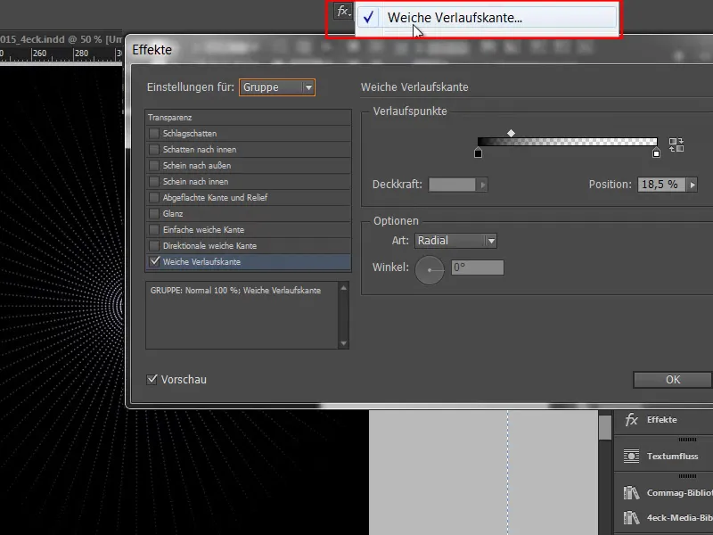Select Direktionale weiche Kante effect label
The image size is (713, 535).
[209, 246]
